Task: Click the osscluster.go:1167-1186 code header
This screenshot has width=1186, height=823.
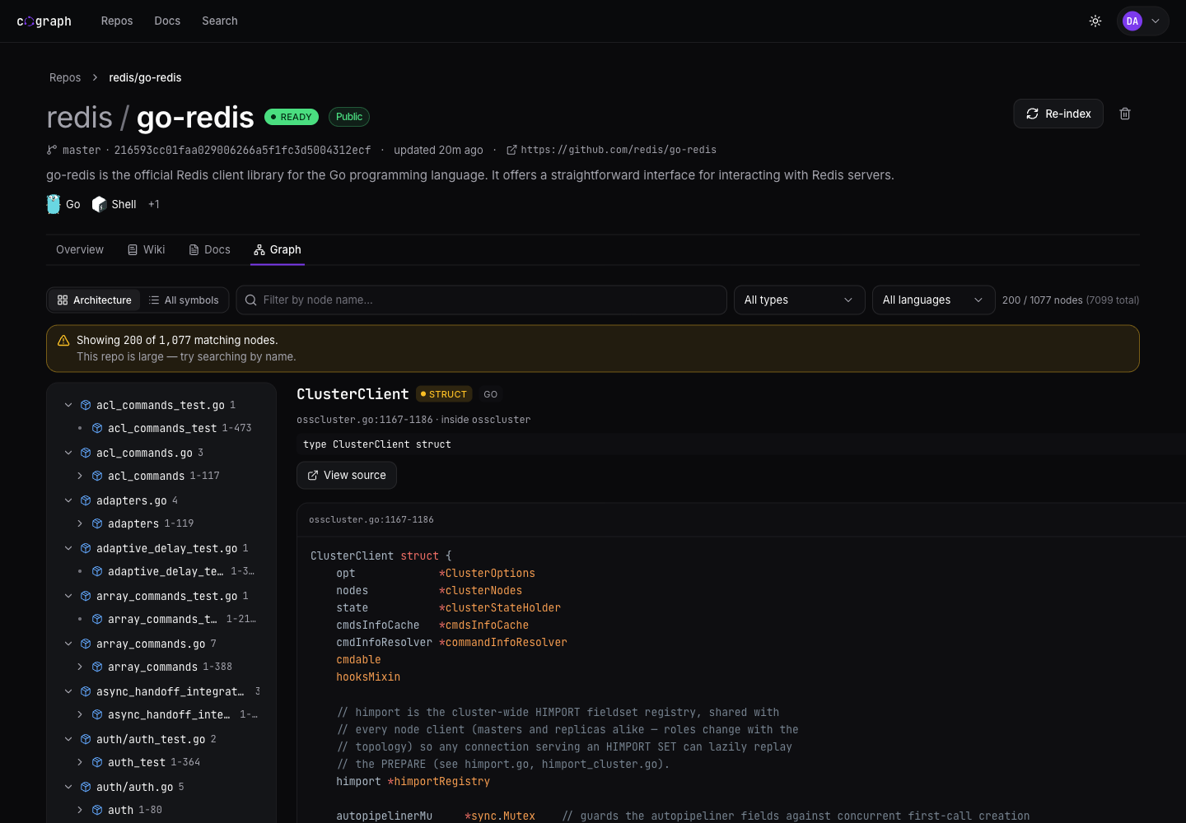Action: [371, 519]
